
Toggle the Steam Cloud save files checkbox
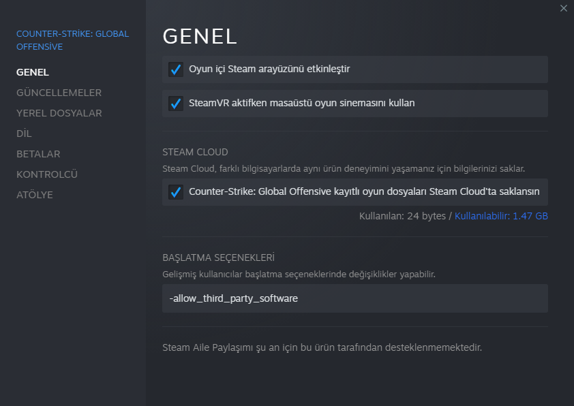tap(176, 192)
